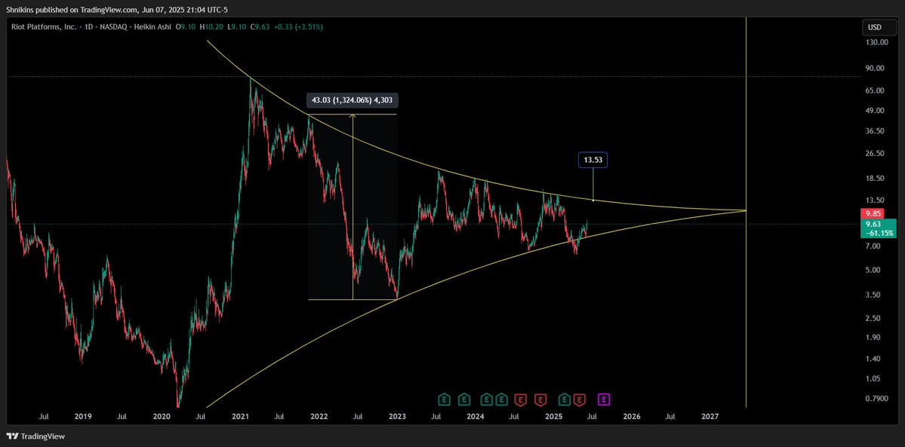Click the purple upcoming earnings E marker
This screenshot has height=447, width=905.
(605, 399)
